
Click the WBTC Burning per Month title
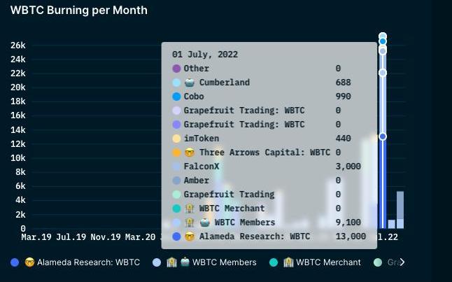78,10
